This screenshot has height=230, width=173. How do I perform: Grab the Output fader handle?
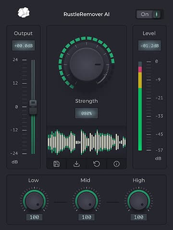pos(33,107)
